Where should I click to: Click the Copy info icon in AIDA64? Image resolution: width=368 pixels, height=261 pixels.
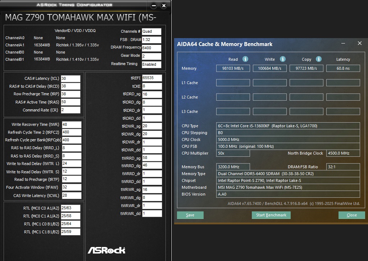318,59
